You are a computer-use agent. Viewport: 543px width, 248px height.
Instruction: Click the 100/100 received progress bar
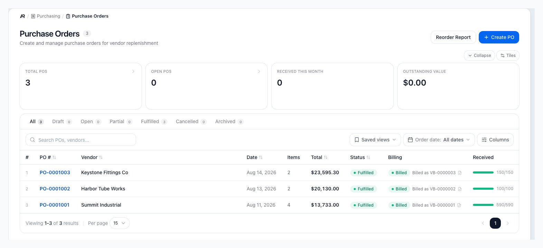(x=483, y=189)
